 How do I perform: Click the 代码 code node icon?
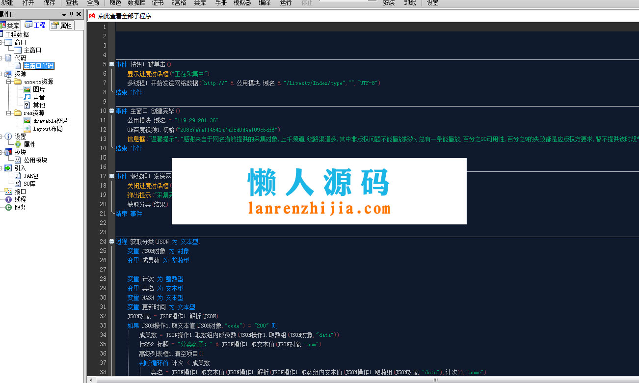(8, 58)
